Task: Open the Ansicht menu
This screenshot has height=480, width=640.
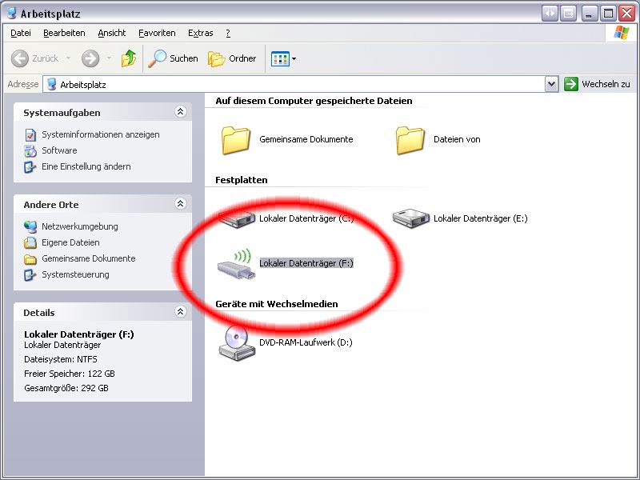Action: coord(112,33)
